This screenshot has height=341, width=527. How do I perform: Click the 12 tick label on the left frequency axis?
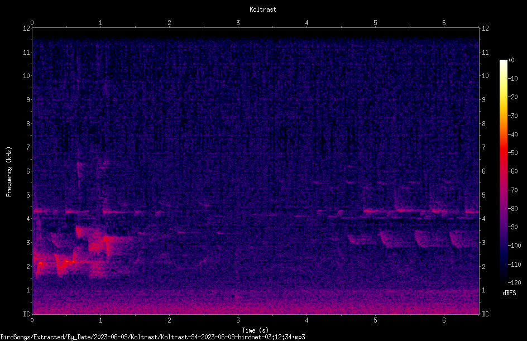point(26,28)
